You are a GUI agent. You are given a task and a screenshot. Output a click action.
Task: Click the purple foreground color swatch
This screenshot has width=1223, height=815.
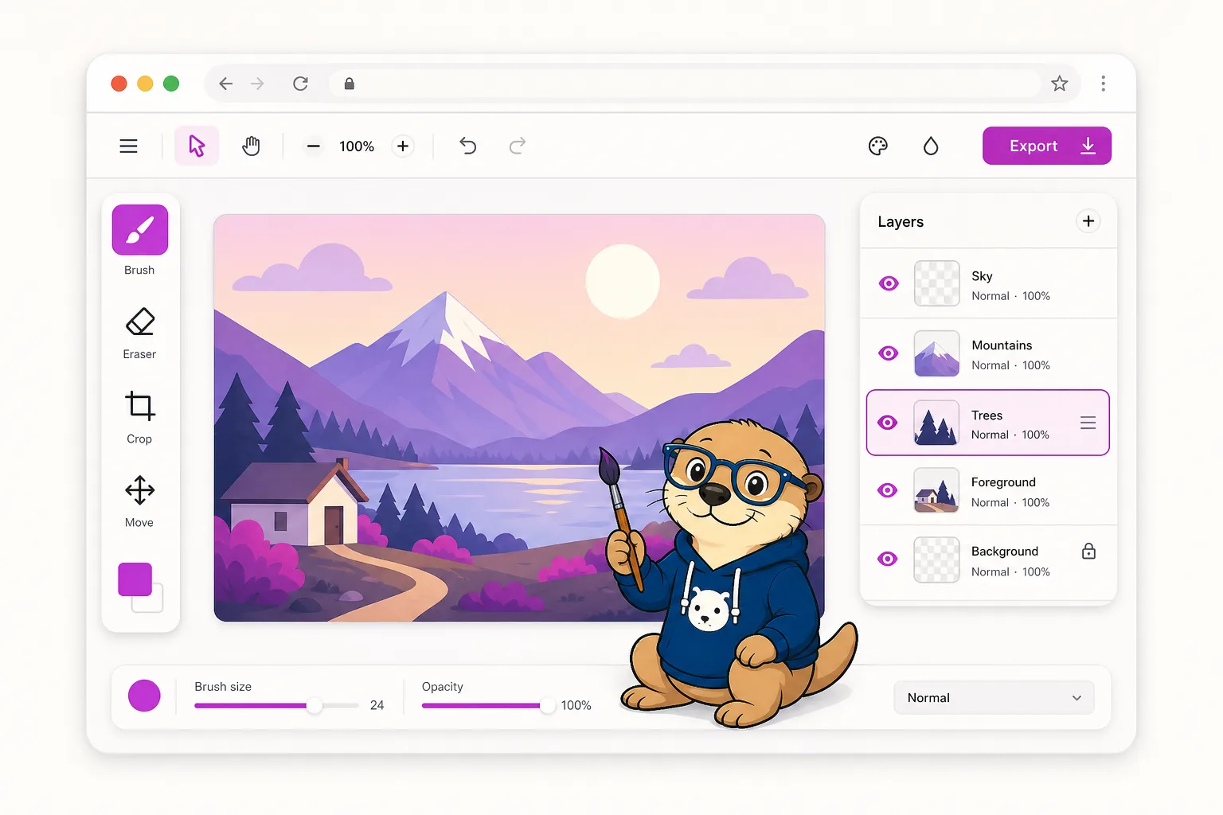135,579
